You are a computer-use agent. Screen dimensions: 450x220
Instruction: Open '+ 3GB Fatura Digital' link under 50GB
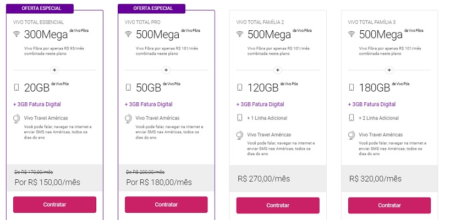tap(149, 104)
